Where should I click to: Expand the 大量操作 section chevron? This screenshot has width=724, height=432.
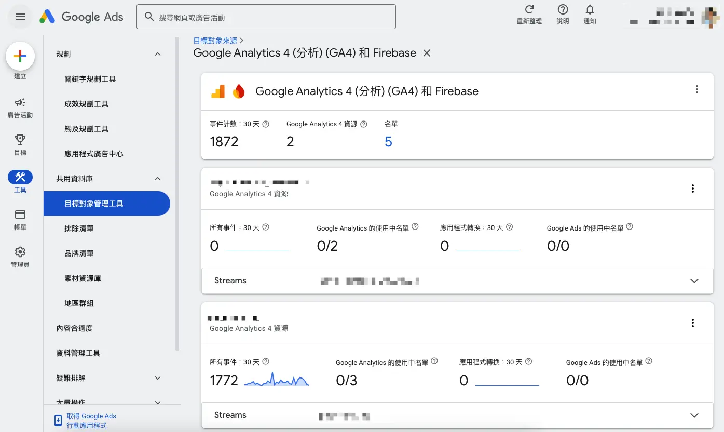click(x=158, y=402)
